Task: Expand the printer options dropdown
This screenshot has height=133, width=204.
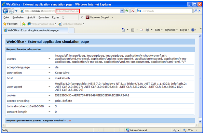Action: pos(152,30)
